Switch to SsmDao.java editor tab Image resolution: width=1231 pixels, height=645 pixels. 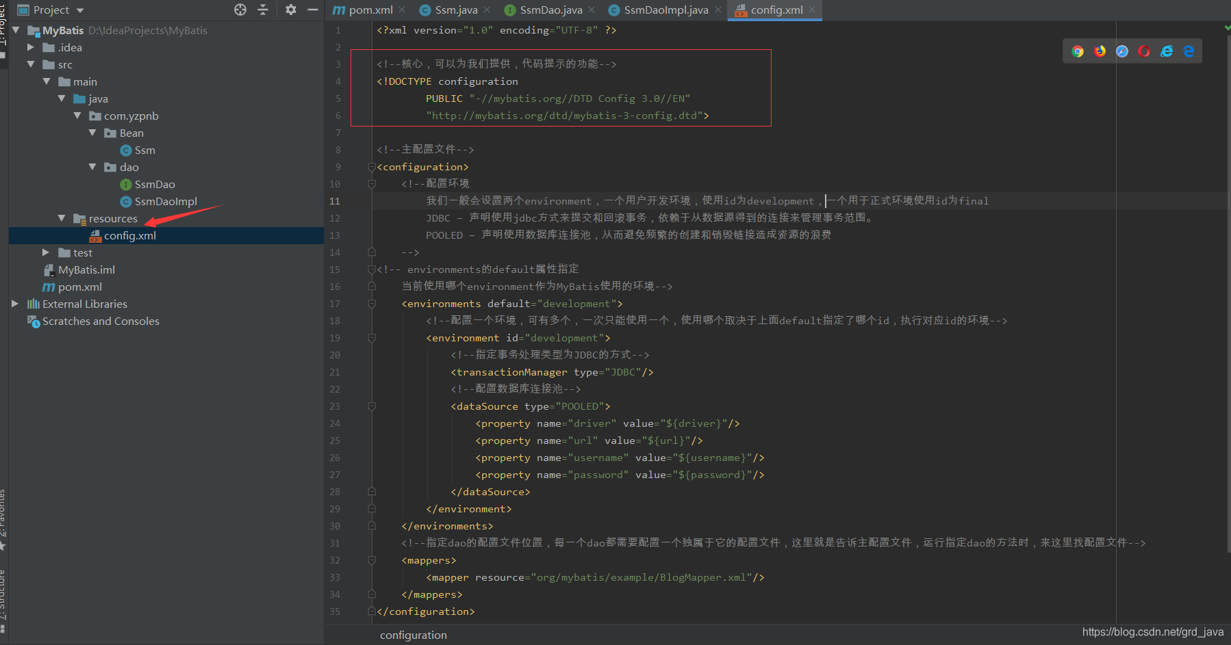[544, 10]
